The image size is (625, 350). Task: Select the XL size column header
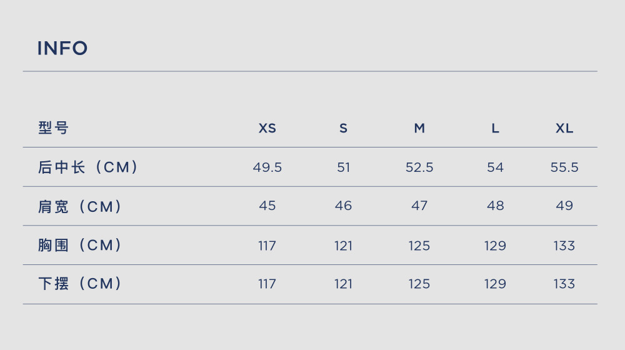click(x=564, y=128)
